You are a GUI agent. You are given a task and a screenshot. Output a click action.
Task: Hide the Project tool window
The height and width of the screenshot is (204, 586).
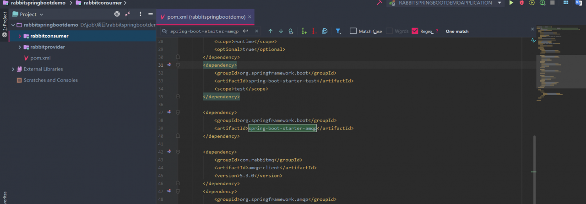click(x=150, y=14)
